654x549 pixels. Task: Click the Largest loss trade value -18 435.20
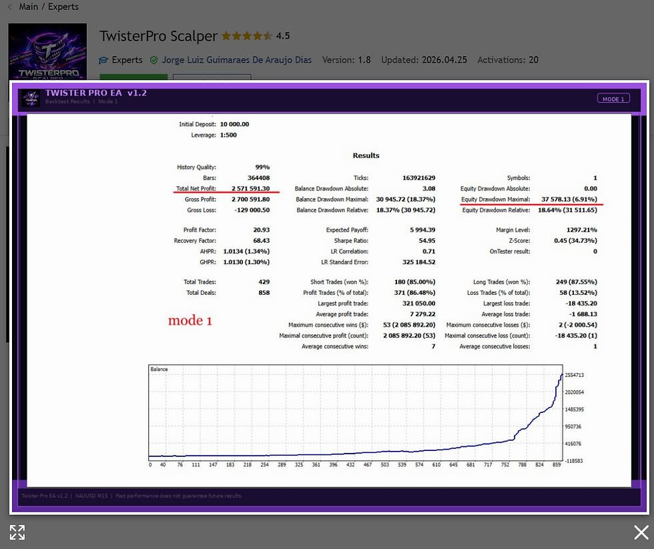coord(581,304)
